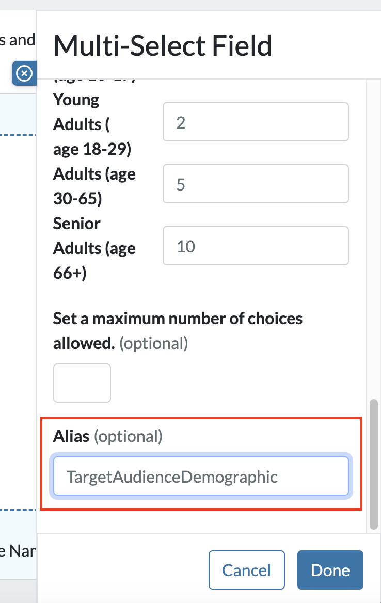Edit the Senior Adults (age 66+) value field
The width and height of the screenshot is (381, 603).
pyautogui.click(x=256, y=246)
